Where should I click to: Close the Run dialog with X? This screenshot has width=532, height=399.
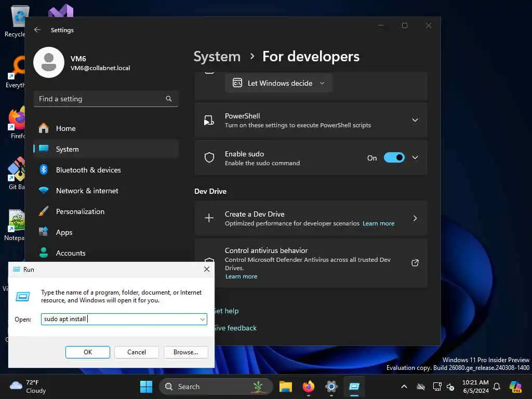207,269
